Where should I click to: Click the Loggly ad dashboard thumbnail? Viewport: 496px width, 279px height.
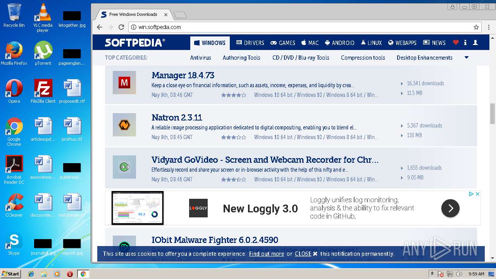point(138,208)
